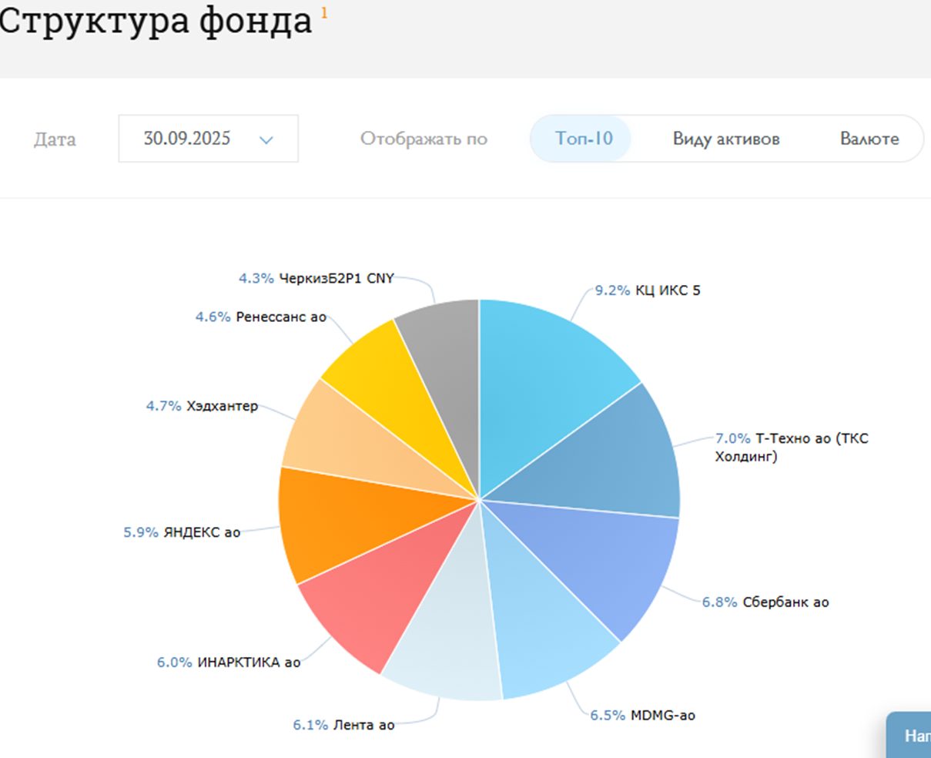Switch display to Виду активов
931x758 pixels.
click(725, 139)
